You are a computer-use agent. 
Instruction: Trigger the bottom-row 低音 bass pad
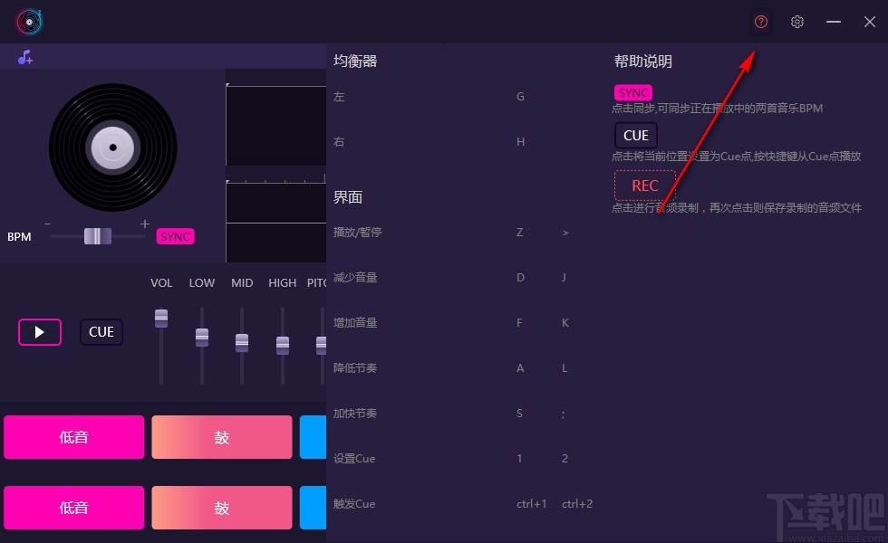point(73,508)
